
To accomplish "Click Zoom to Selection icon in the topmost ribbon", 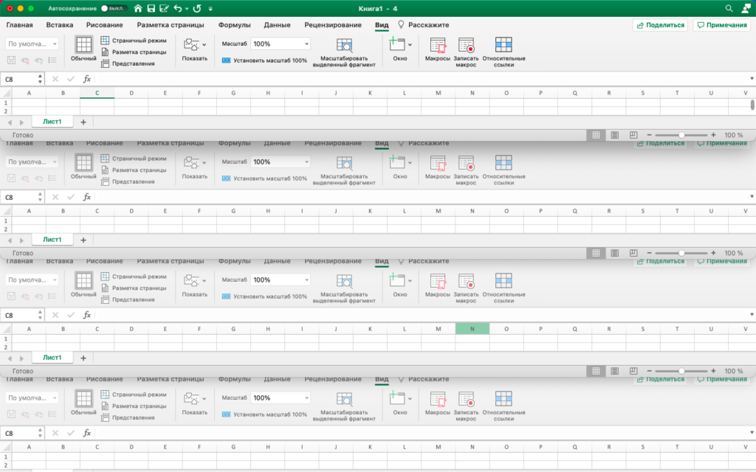I will tap(344, 46).
